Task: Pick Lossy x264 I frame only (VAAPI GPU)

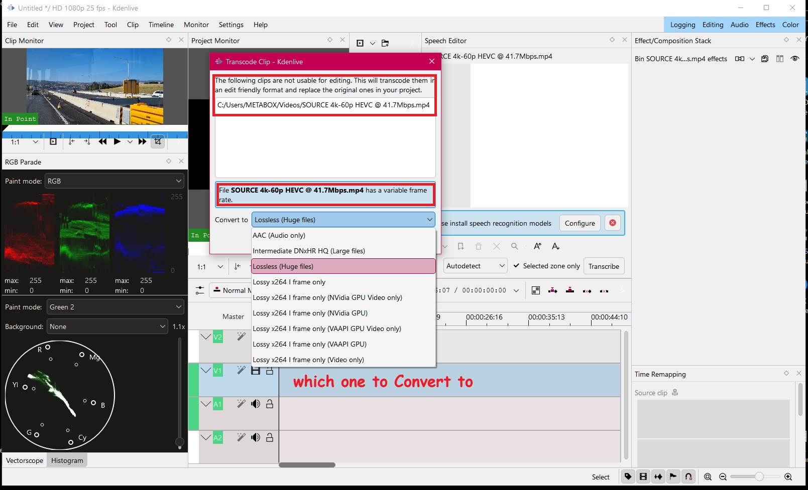Action: pyautogui.click(x=343, y=344)
